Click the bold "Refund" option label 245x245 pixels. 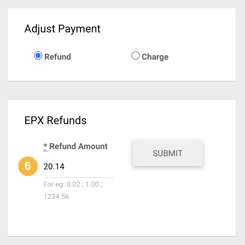click(58, 57)
